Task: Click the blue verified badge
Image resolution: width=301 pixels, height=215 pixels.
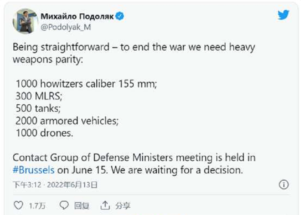Action: [121, 16]
